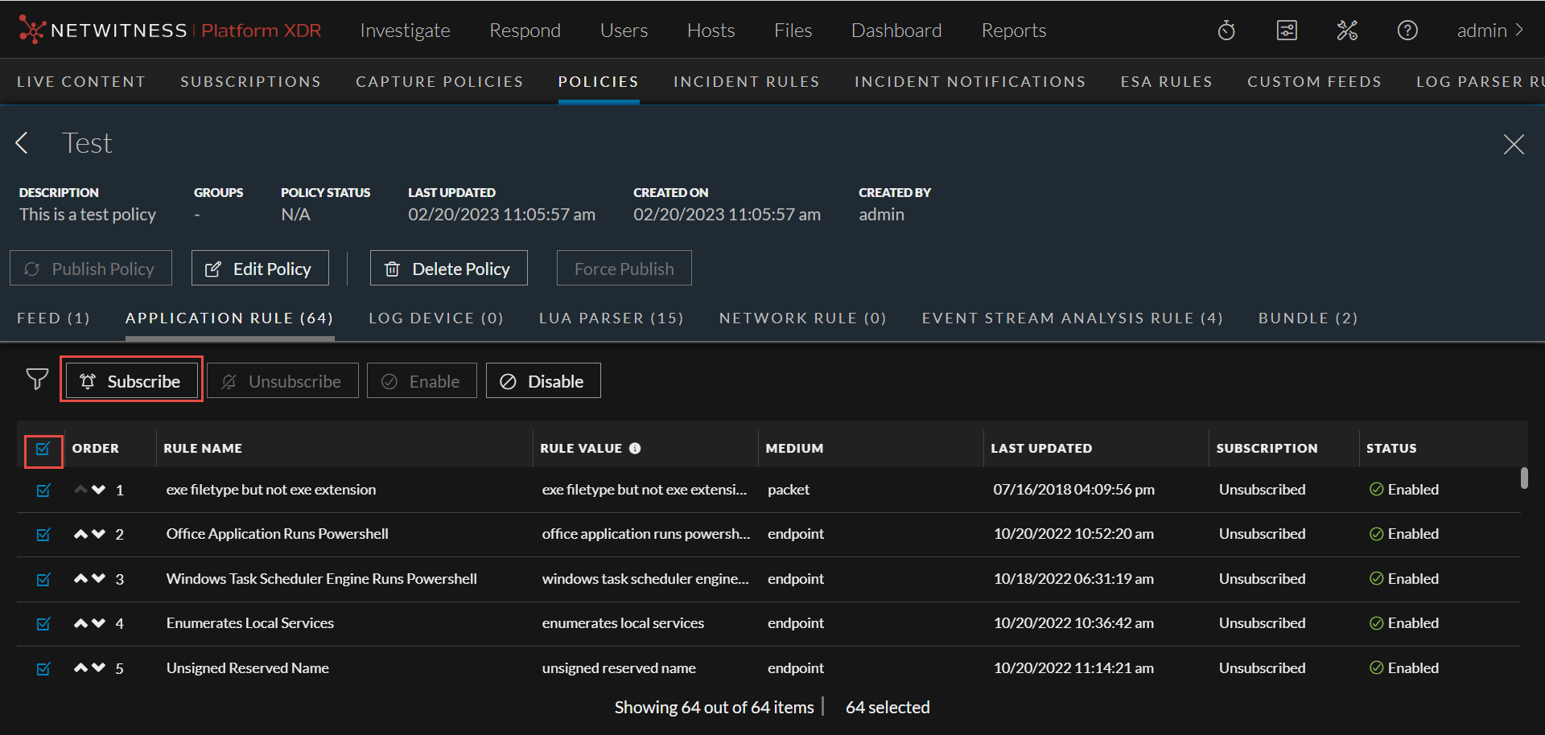Screen dimensions: 1545x735
Task: Open the Investigate menu
Action: tap(405, 31)
